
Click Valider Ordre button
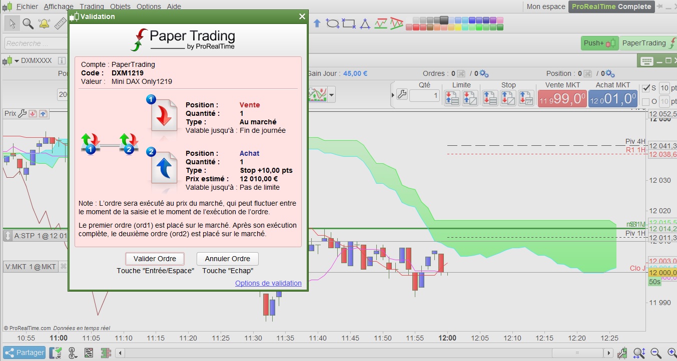pos(155,259)
